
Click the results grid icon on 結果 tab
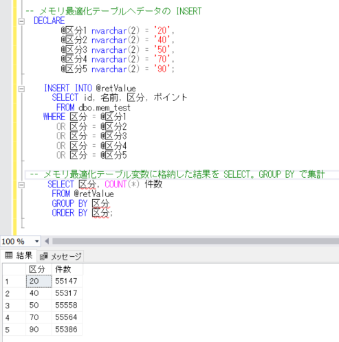pyautogui.click(x=9, y=255)
